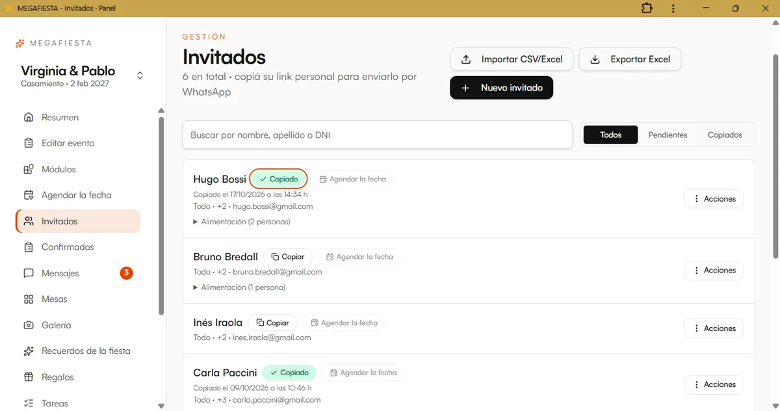
Task: Copy the link for Inés Iraola
Action: click(272, 323)
